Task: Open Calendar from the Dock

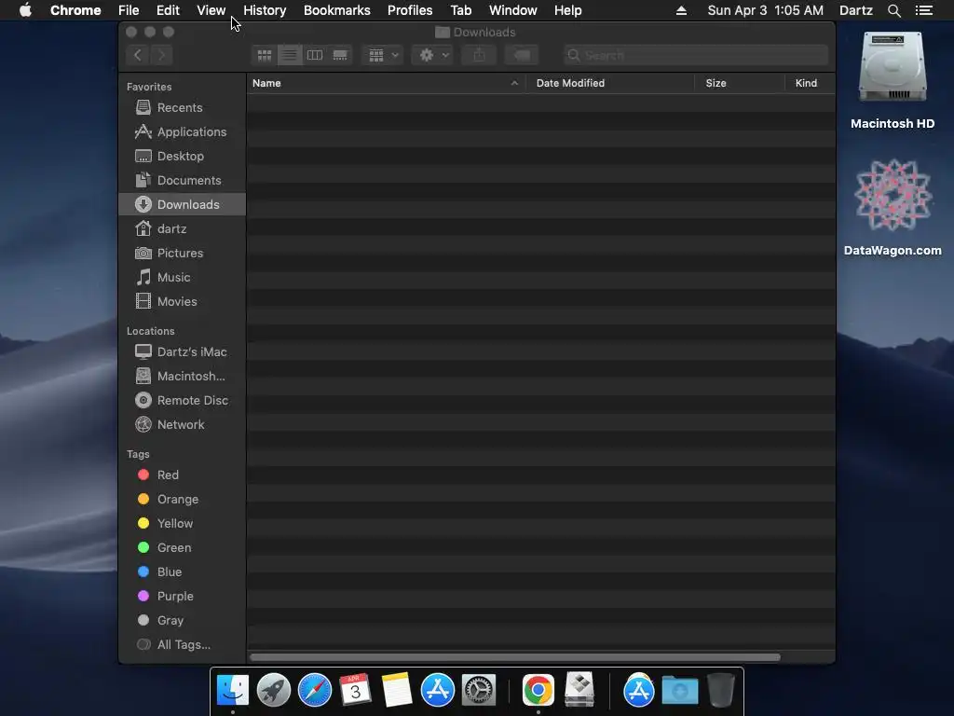Action: coord(355,691)
